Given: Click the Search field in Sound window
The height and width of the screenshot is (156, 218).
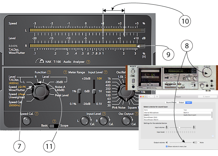Looking at the screenshot, I should [207, 96].
